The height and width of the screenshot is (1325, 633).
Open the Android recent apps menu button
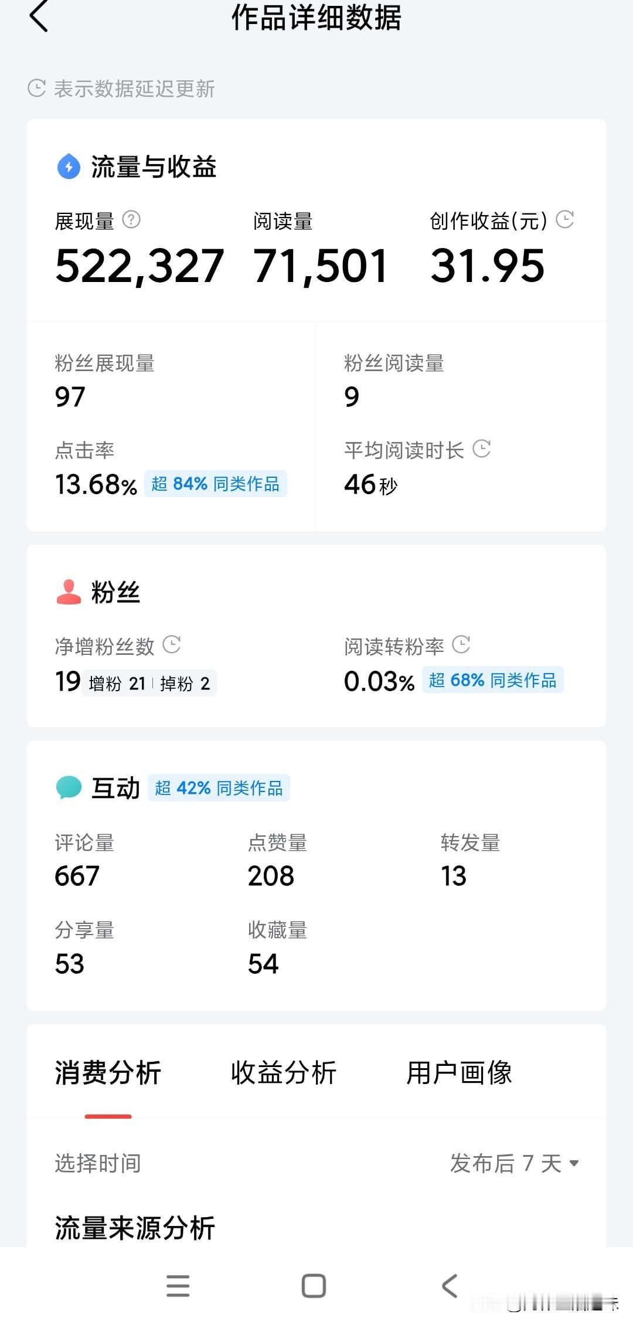178,1286
